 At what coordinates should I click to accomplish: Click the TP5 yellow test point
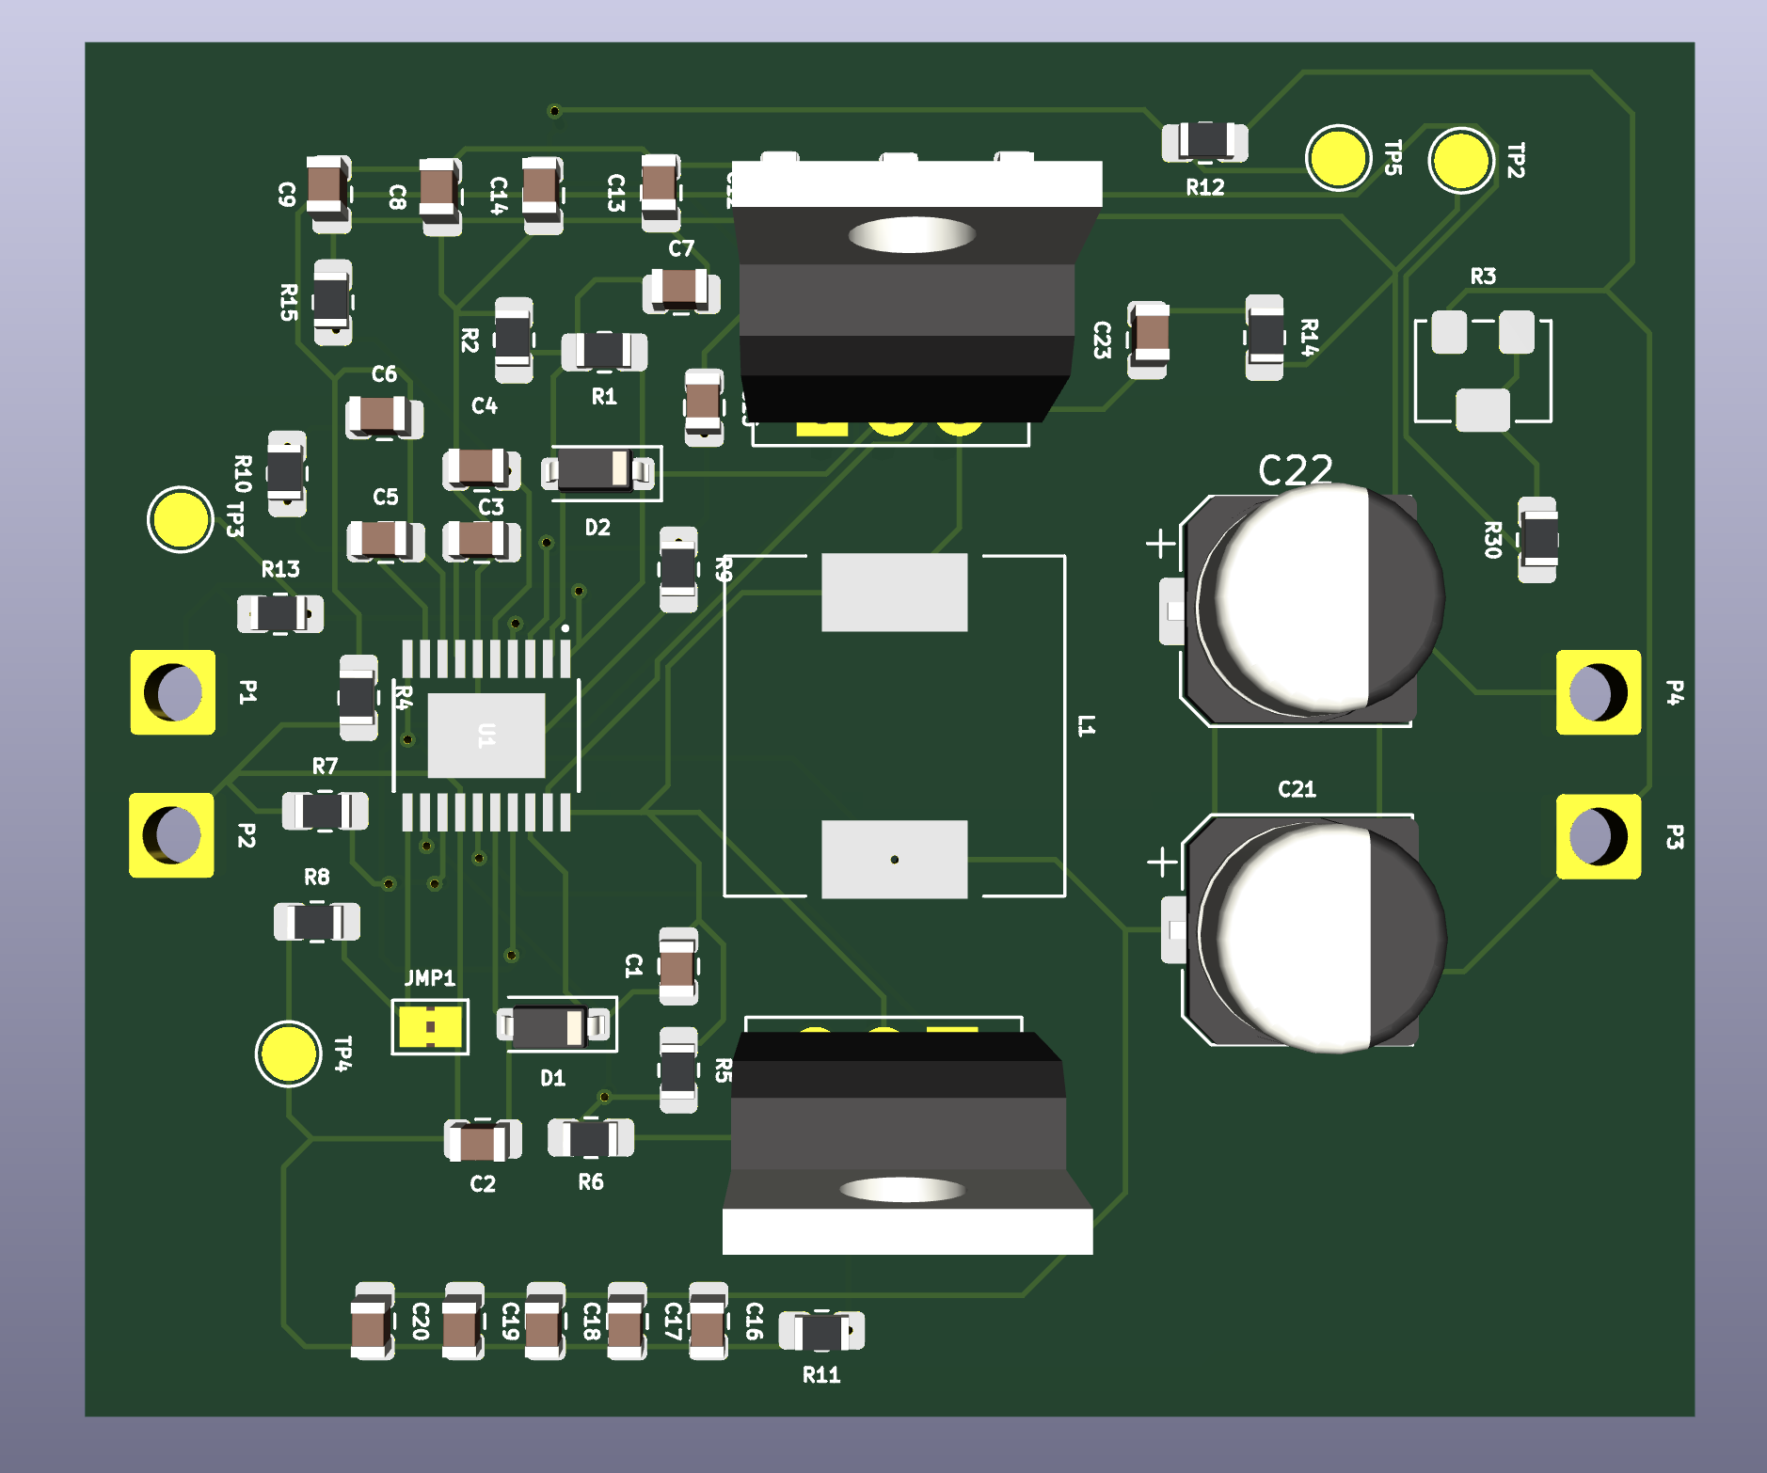[x=1338, y=158]
